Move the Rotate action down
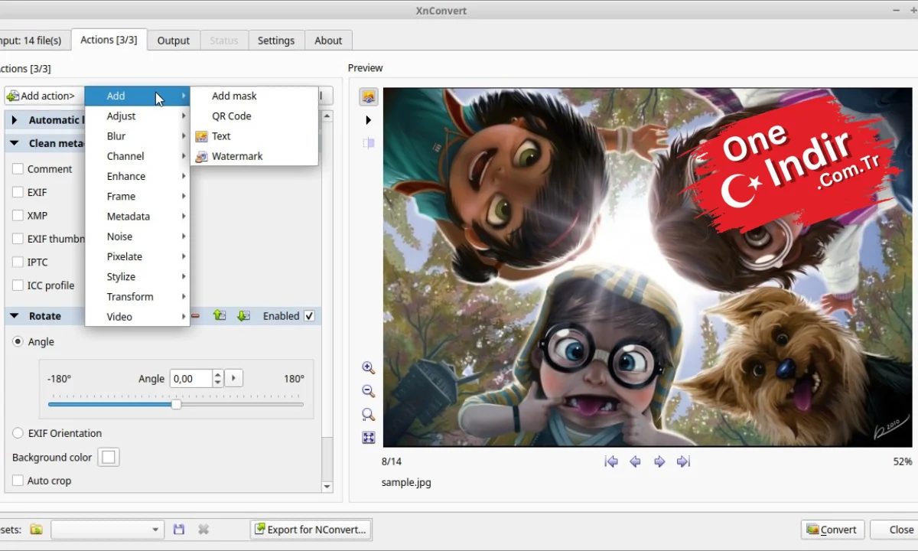Image resolution: width=918 pixels, height=551 pixels. pos(243,315)
